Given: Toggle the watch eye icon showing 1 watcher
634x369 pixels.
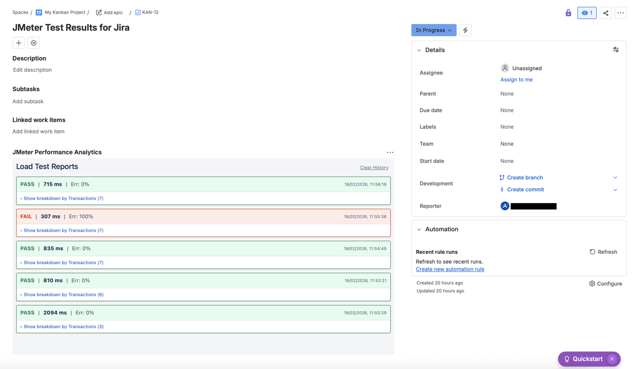Looking at the screenshot, I should tap(587, 13).
